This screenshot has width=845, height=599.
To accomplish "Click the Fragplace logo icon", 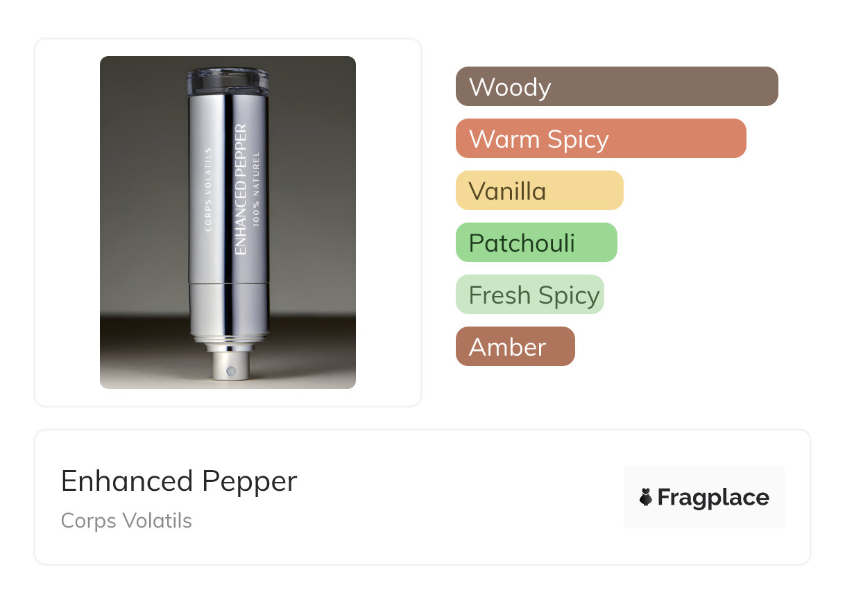I will (x=646, y=497).
